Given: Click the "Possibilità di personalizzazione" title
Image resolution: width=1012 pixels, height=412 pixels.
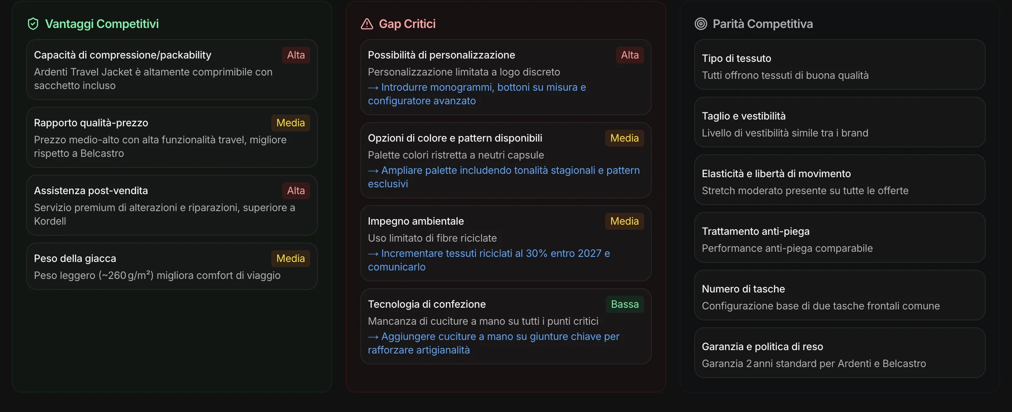Looking at the screenshot, I should pos(442,55).
